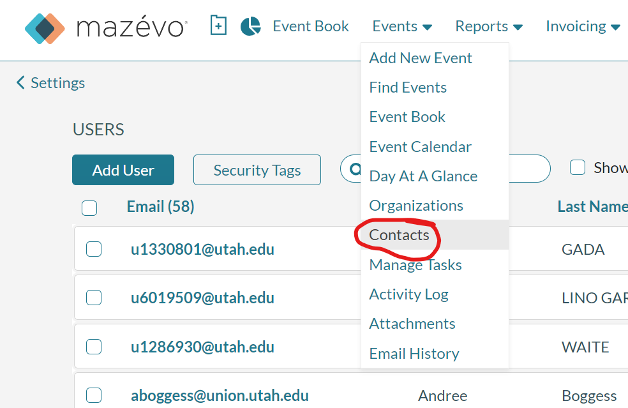
Task: Tick the checkbox labeled Show
Action: (578, 167)
